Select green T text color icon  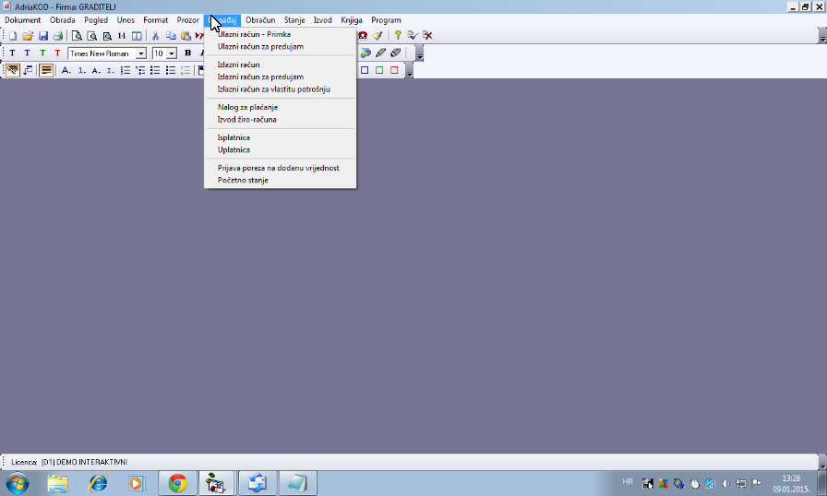pos(42,53)
